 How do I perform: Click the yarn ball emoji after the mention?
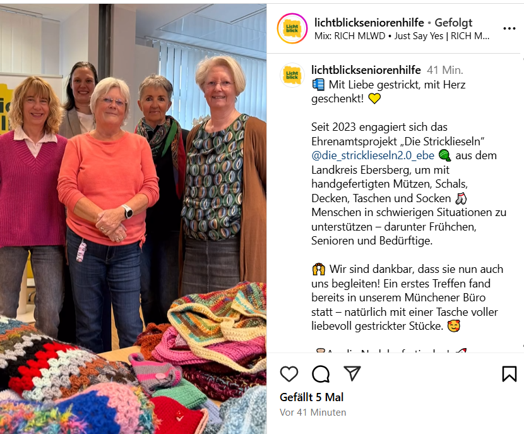click(x=444, y=155)
